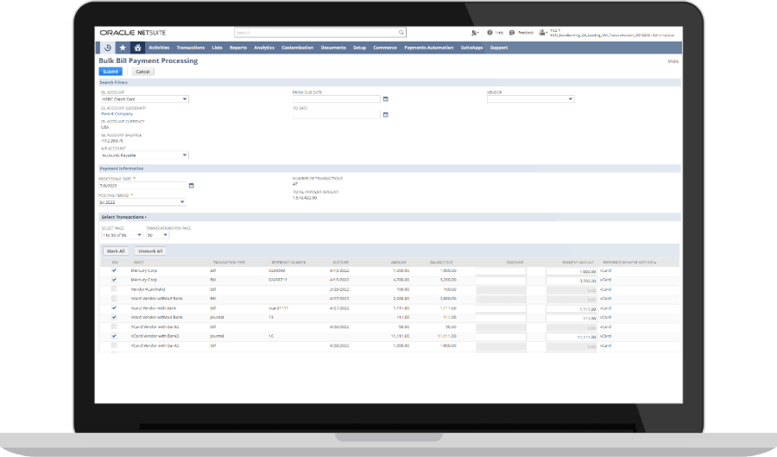Check Pay for VCard Vendor with Bank2 50.00 bill

pos(114,327)
